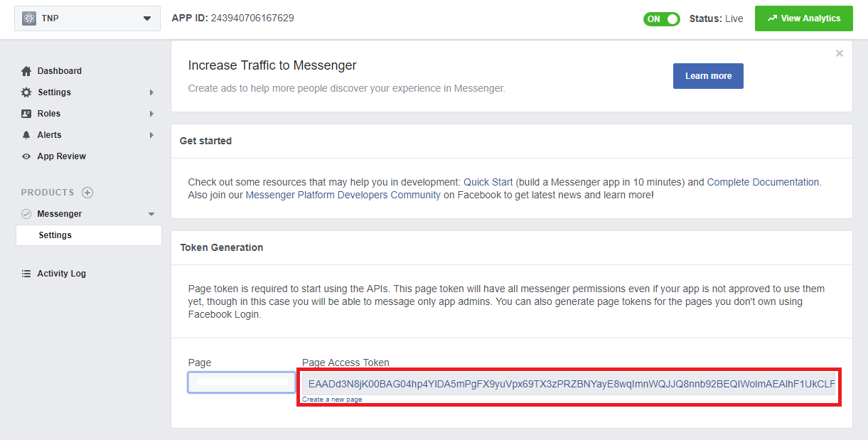Open Dashboard in the sidebar
Image resolution: width=868 pixels, height=440 pixels.
point(60,71)
